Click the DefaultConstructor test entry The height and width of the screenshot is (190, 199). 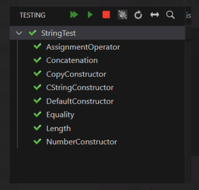pyautogui.click(x=80, y=101)
